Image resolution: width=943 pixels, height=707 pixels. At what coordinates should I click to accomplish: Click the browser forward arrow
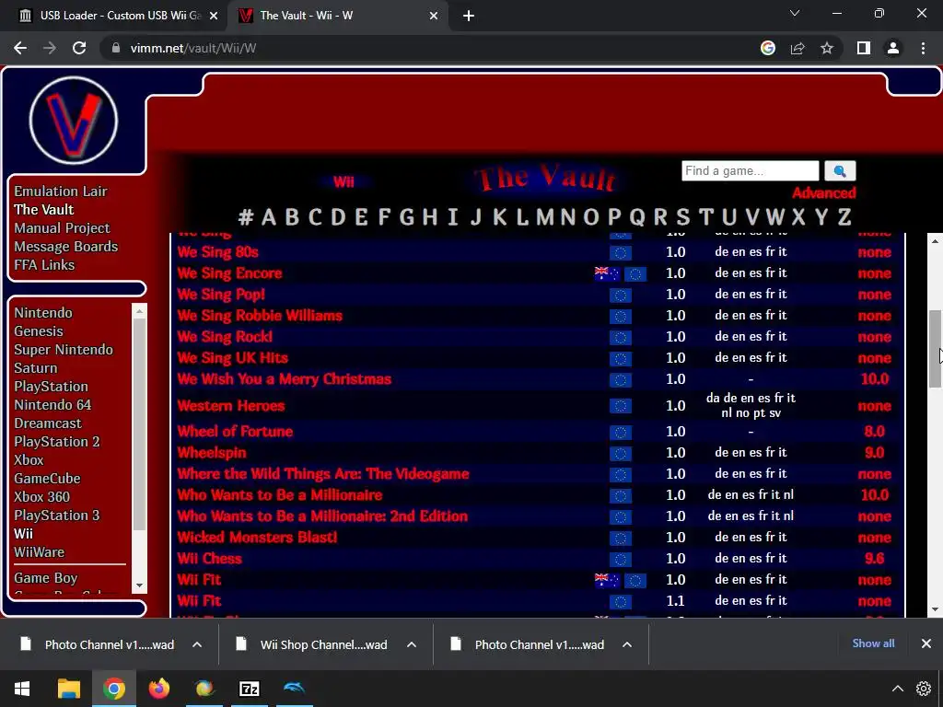50,48
